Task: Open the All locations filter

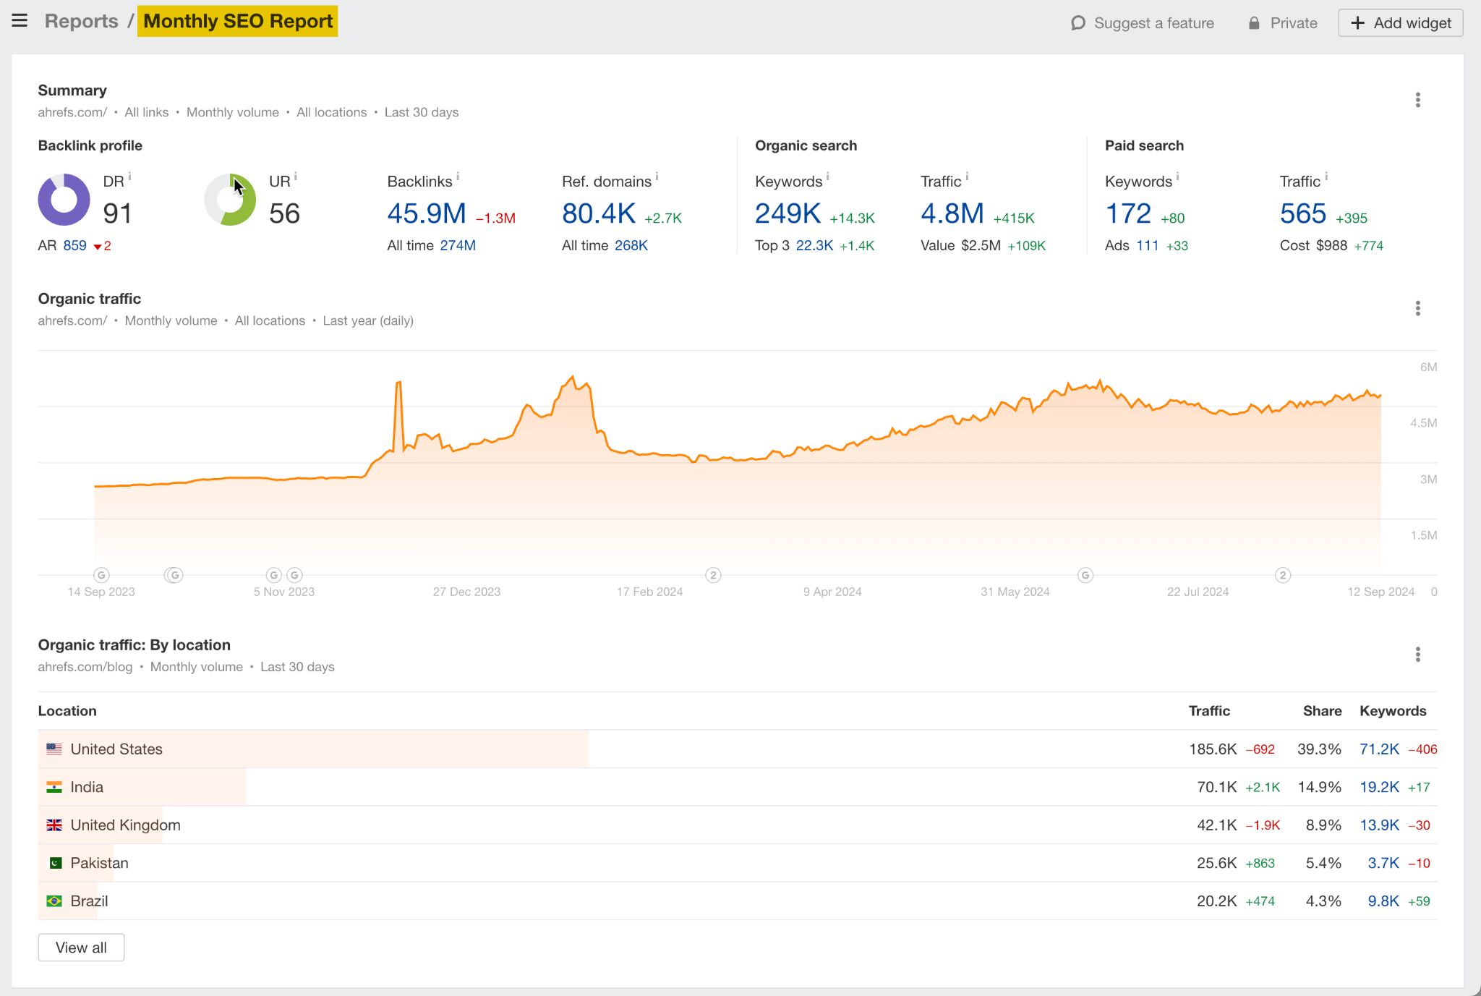Action: [331, 112]
